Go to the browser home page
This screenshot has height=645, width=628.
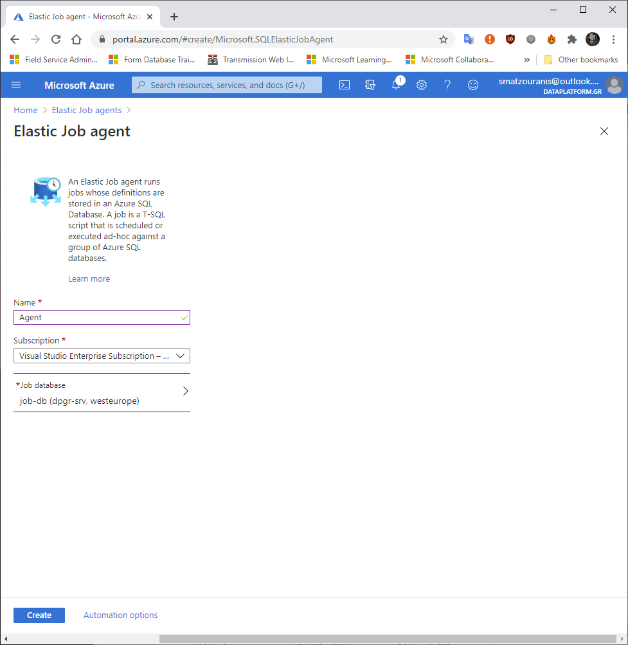[x=76, y=39]
